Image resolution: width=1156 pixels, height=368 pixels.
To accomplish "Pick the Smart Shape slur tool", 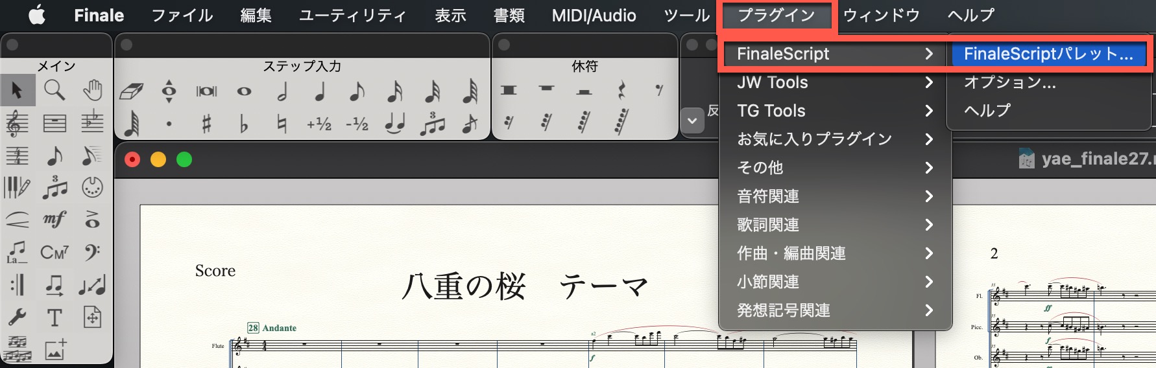I will tap(18, 220).
